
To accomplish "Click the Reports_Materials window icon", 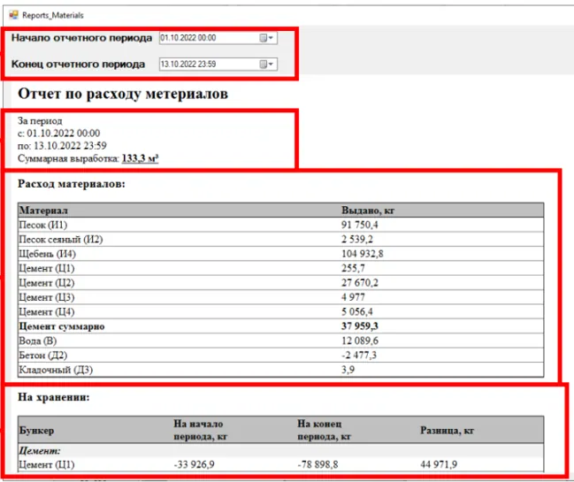I will (x=13, y=15).
